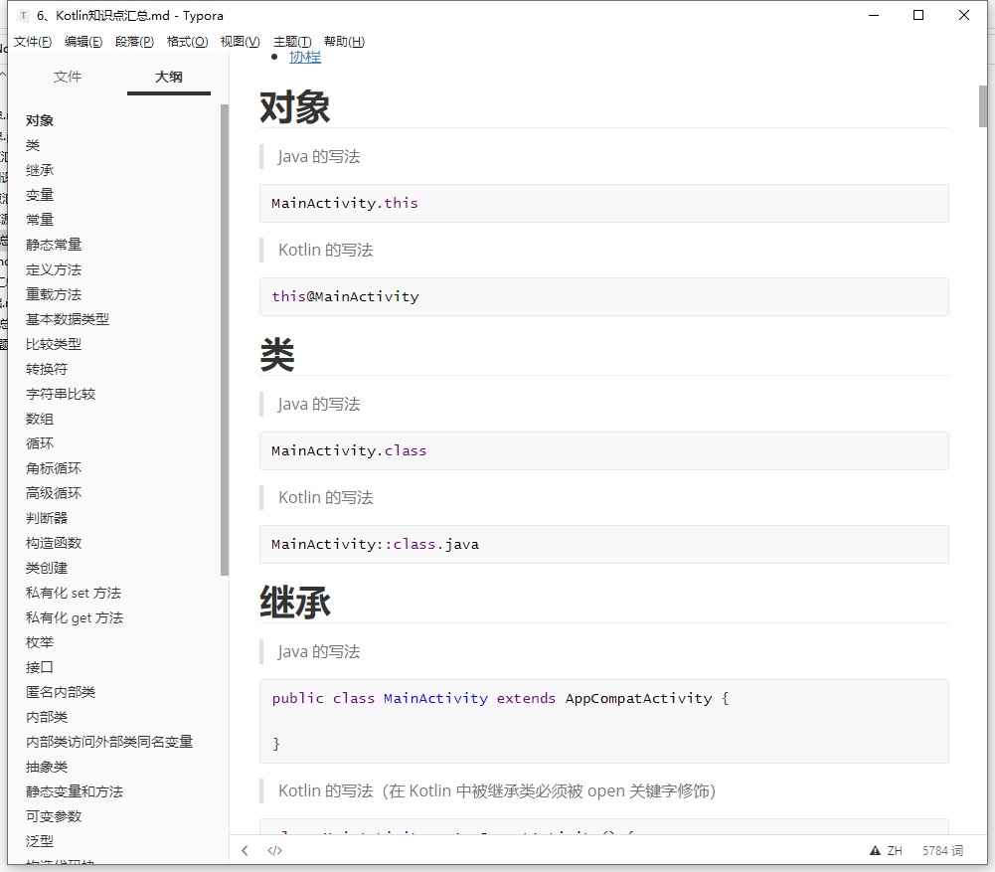This screenshot has height=872, width=995.
Task: Jump to 内部类访问外部类同名变量 outline entry
Action: pyautogui.click(x=109, y=742)
